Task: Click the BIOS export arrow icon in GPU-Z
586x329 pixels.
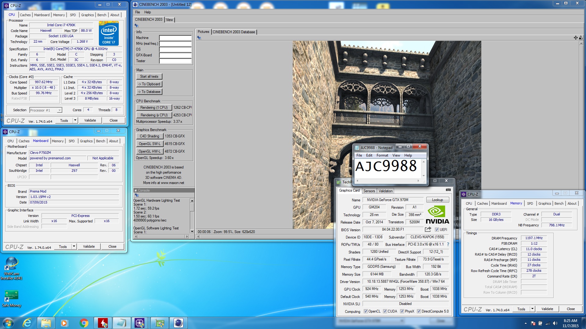Action: 428,229
